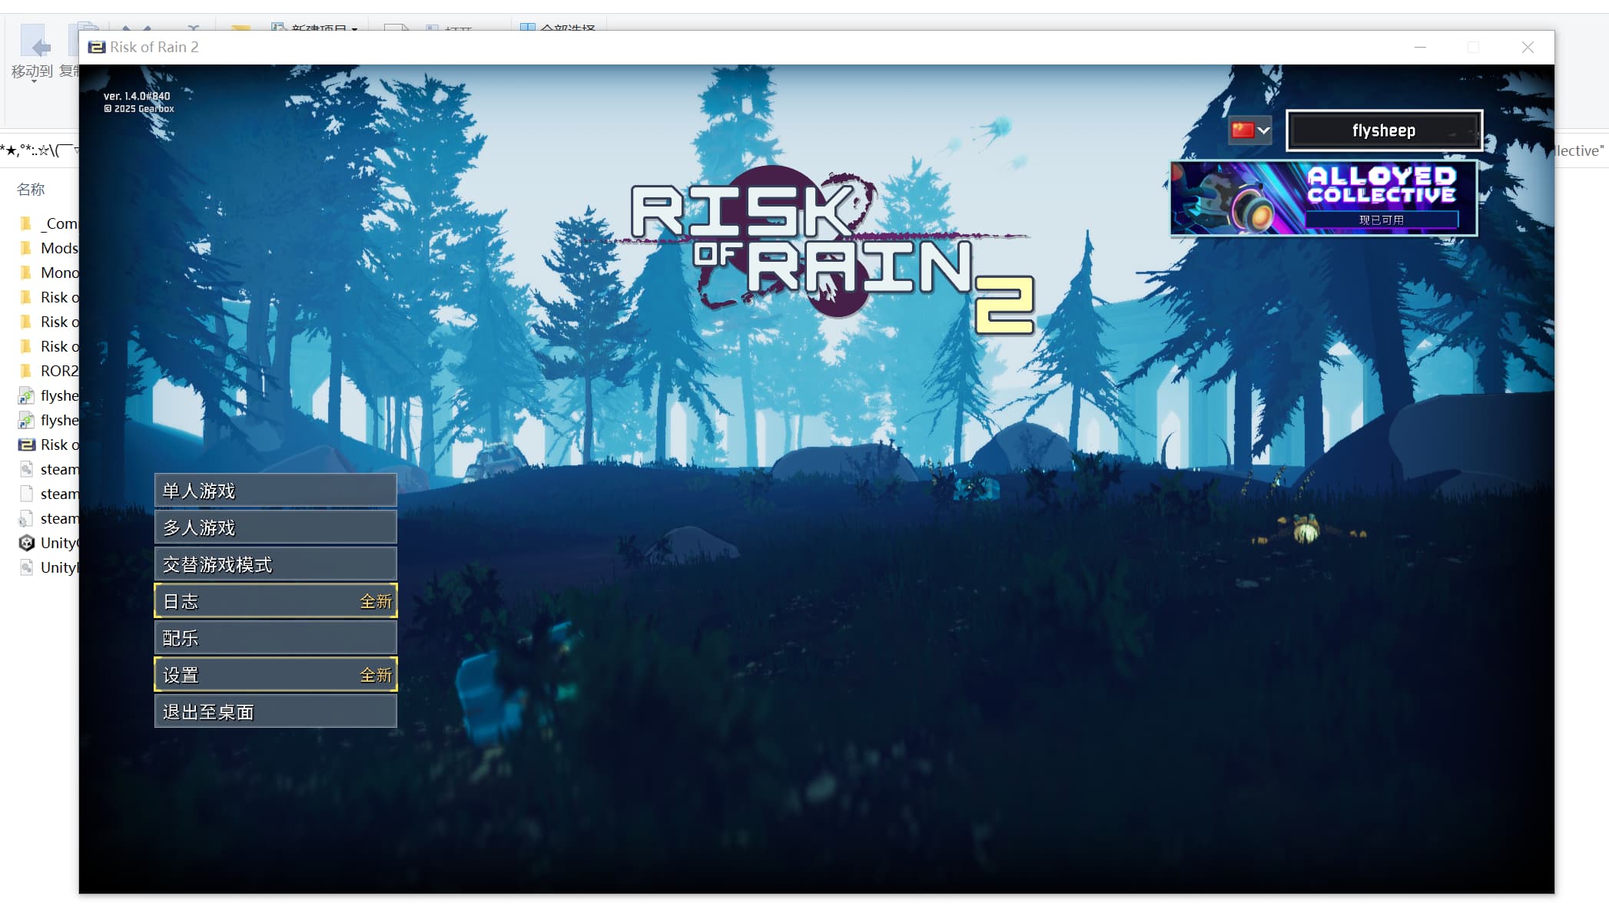The width and height of the screenshot is (1609, 909).
Task: Click the ROR2 folder icon in file list
Action: pos(26,371)
